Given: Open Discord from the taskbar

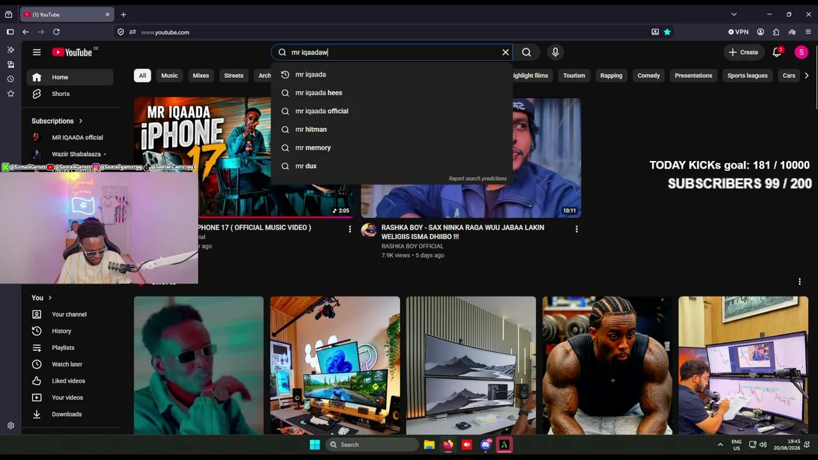Looking at the screenshot, I should 486,445.
